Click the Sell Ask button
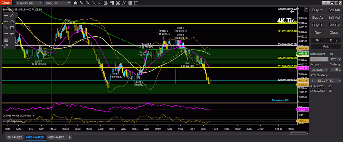Screen dimensions: 343x142 pyautogui.click(x=334, y=17)
